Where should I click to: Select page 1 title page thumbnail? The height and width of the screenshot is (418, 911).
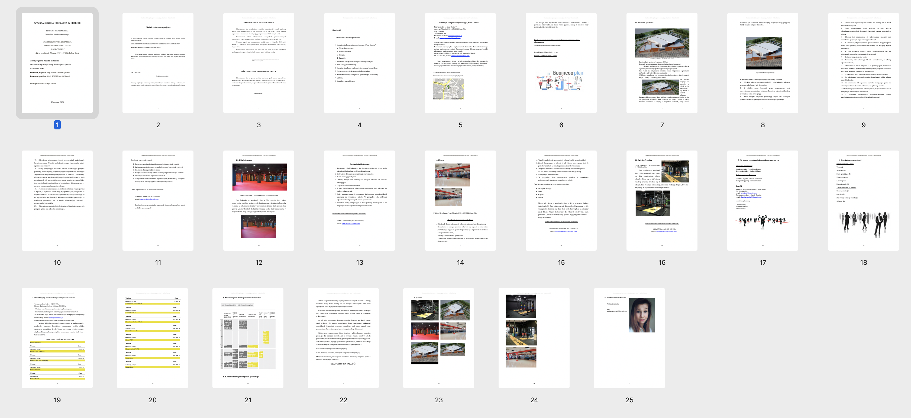tap(57, 63)
